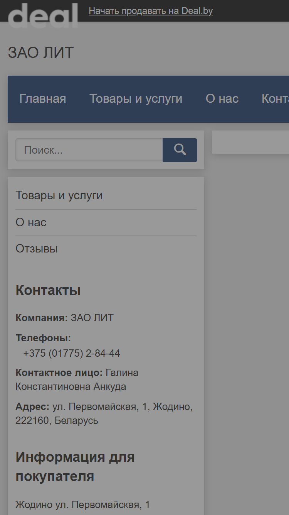Click 'Жодино ул. Первомайская, 1' buyer info text
Screen dimensions: 289x515
click(82, 505)
